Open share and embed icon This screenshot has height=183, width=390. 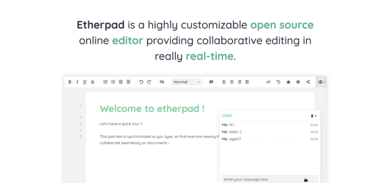click(308, 82)
